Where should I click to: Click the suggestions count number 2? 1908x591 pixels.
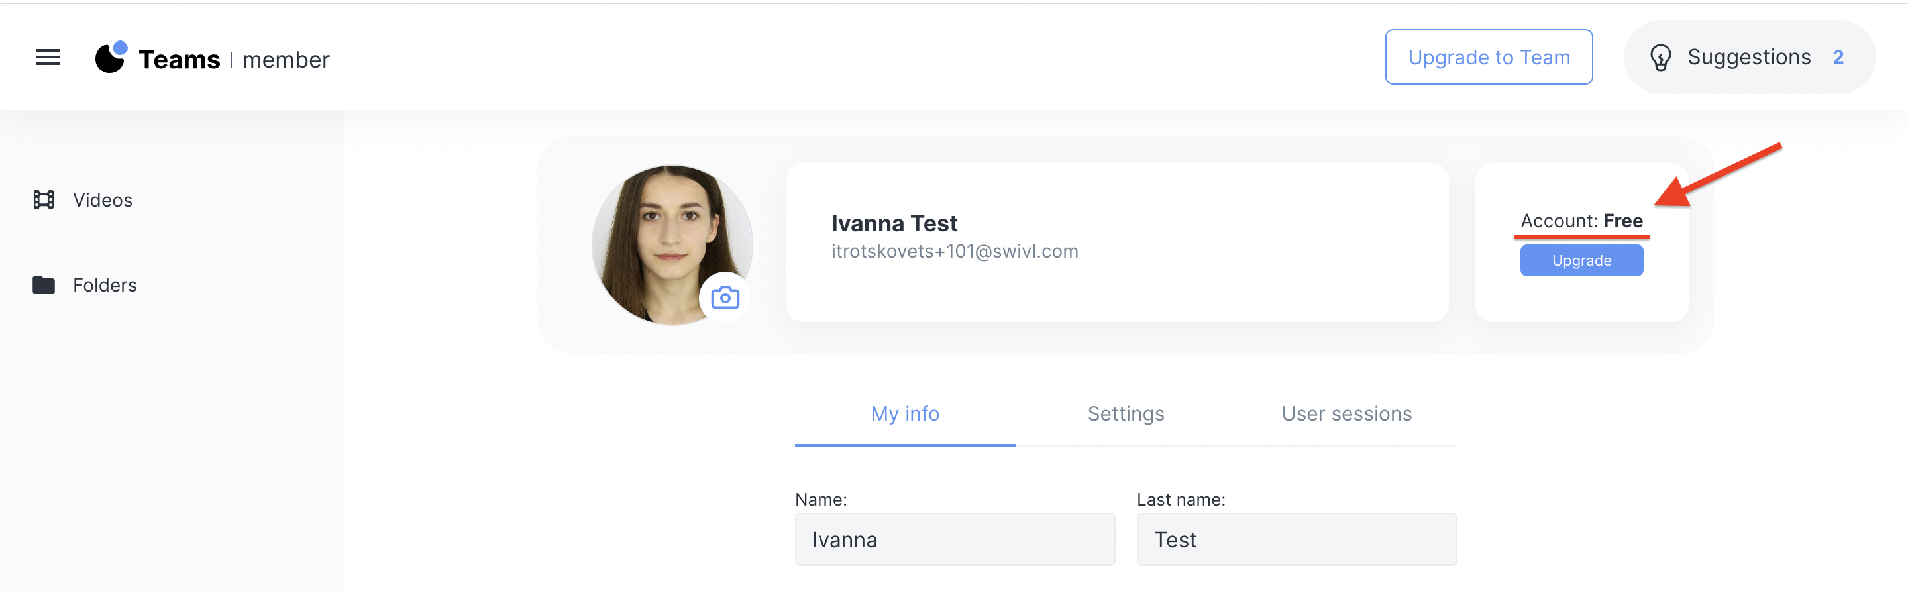click(1837, 57)
